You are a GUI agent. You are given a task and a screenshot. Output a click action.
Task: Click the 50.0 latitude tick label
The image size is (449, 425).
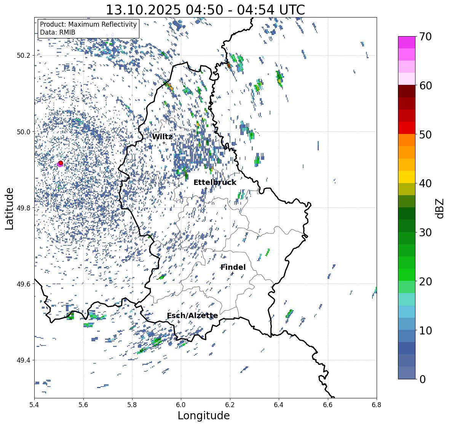[x=24, y=132]
